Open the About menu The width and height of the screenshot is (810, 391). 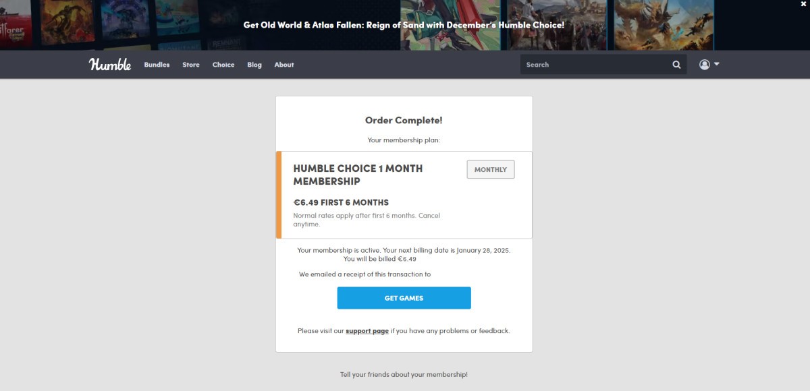pyautogui.click(x=284, y=65)
